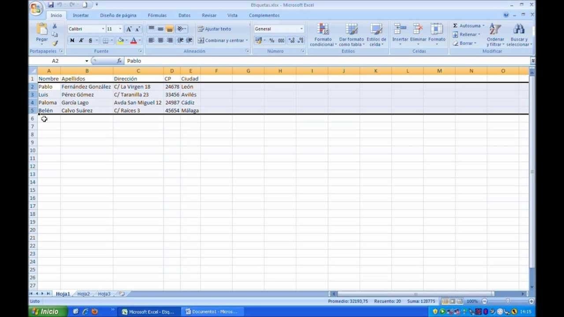Expand the General number format dropdown

click(301, 29)
